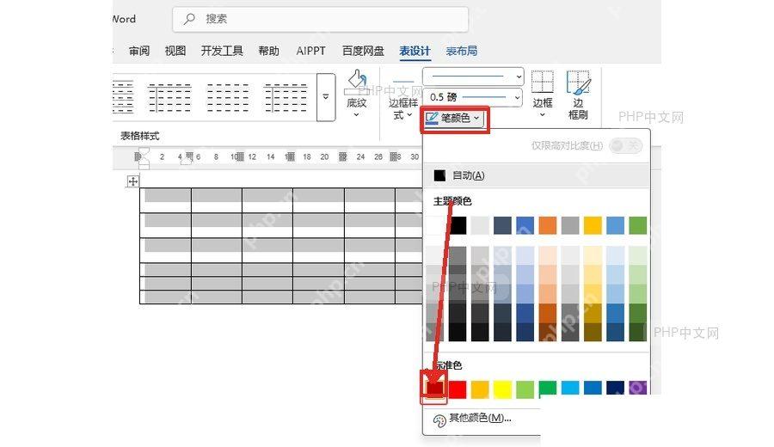Image resolution: width=774 pixels, height=447 pixels.
Task: Click the 其他颜色 palette icon
Action: point(439,420)
